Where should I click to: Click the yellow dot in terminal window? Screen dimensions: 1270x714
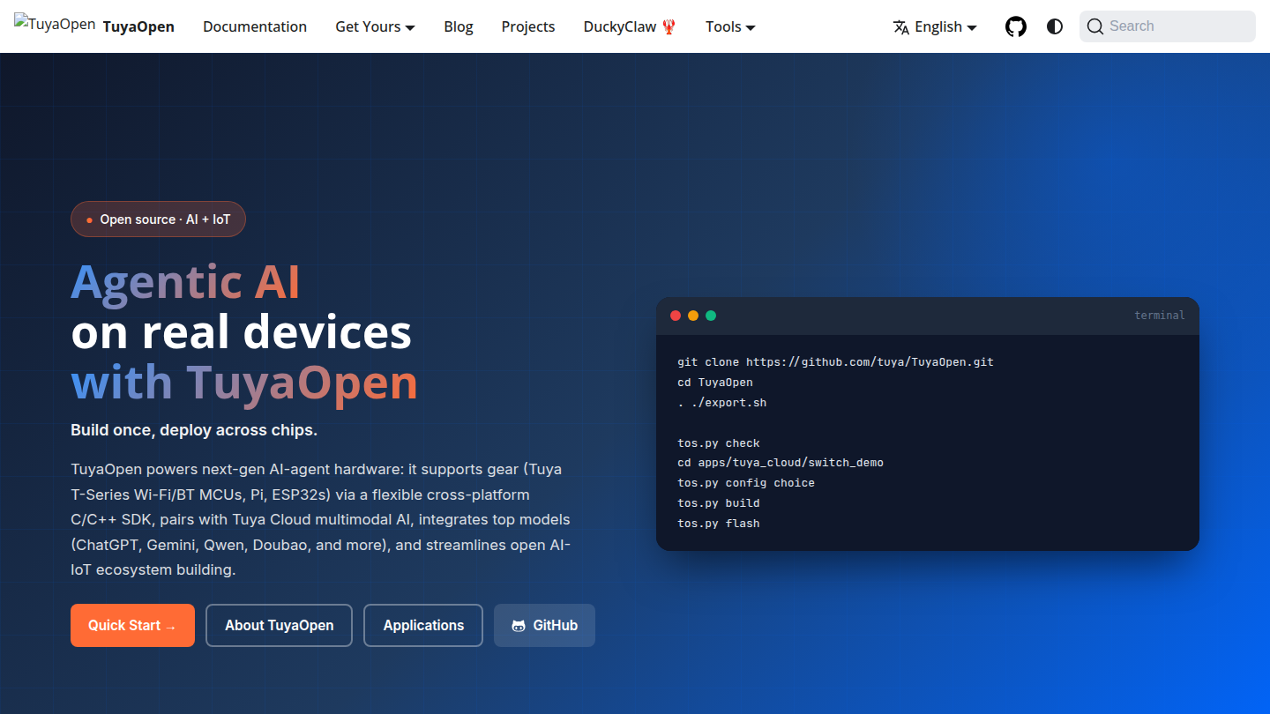(693, 316)
